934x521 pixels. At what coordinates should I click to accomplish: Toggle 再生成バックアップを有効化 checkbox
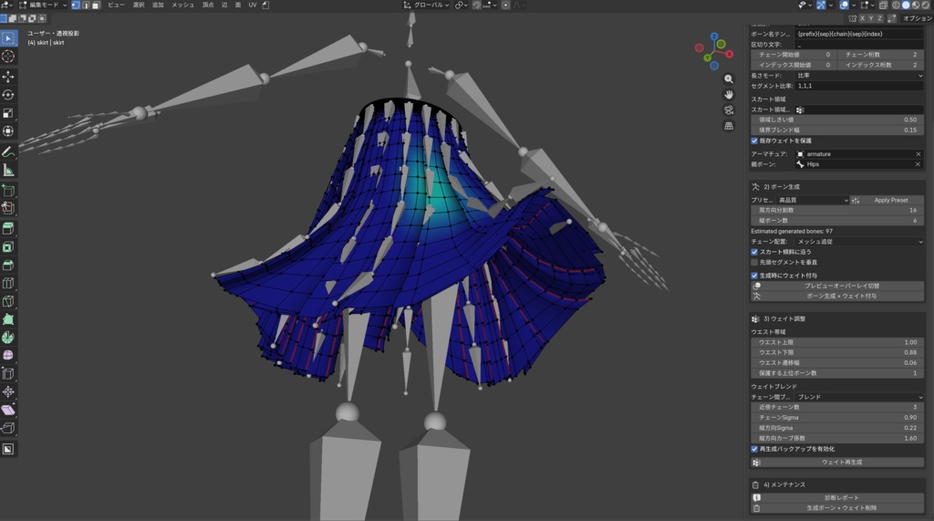click(x=754, y=449)
